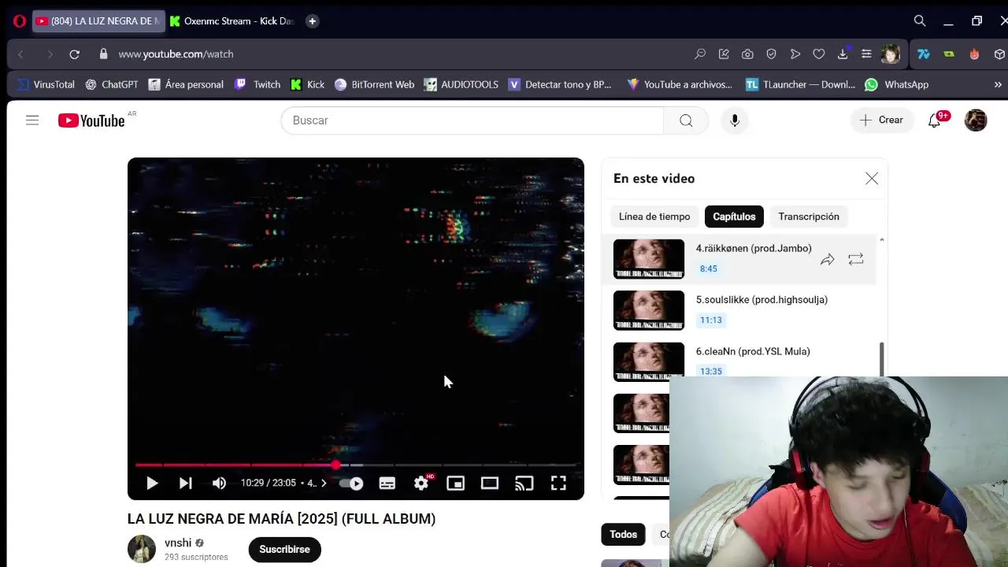Viewport: 1008px width, 567px height.
Task: Switch to the Oxenmc Stream Kick tab
Action: [x=232, y=21]
